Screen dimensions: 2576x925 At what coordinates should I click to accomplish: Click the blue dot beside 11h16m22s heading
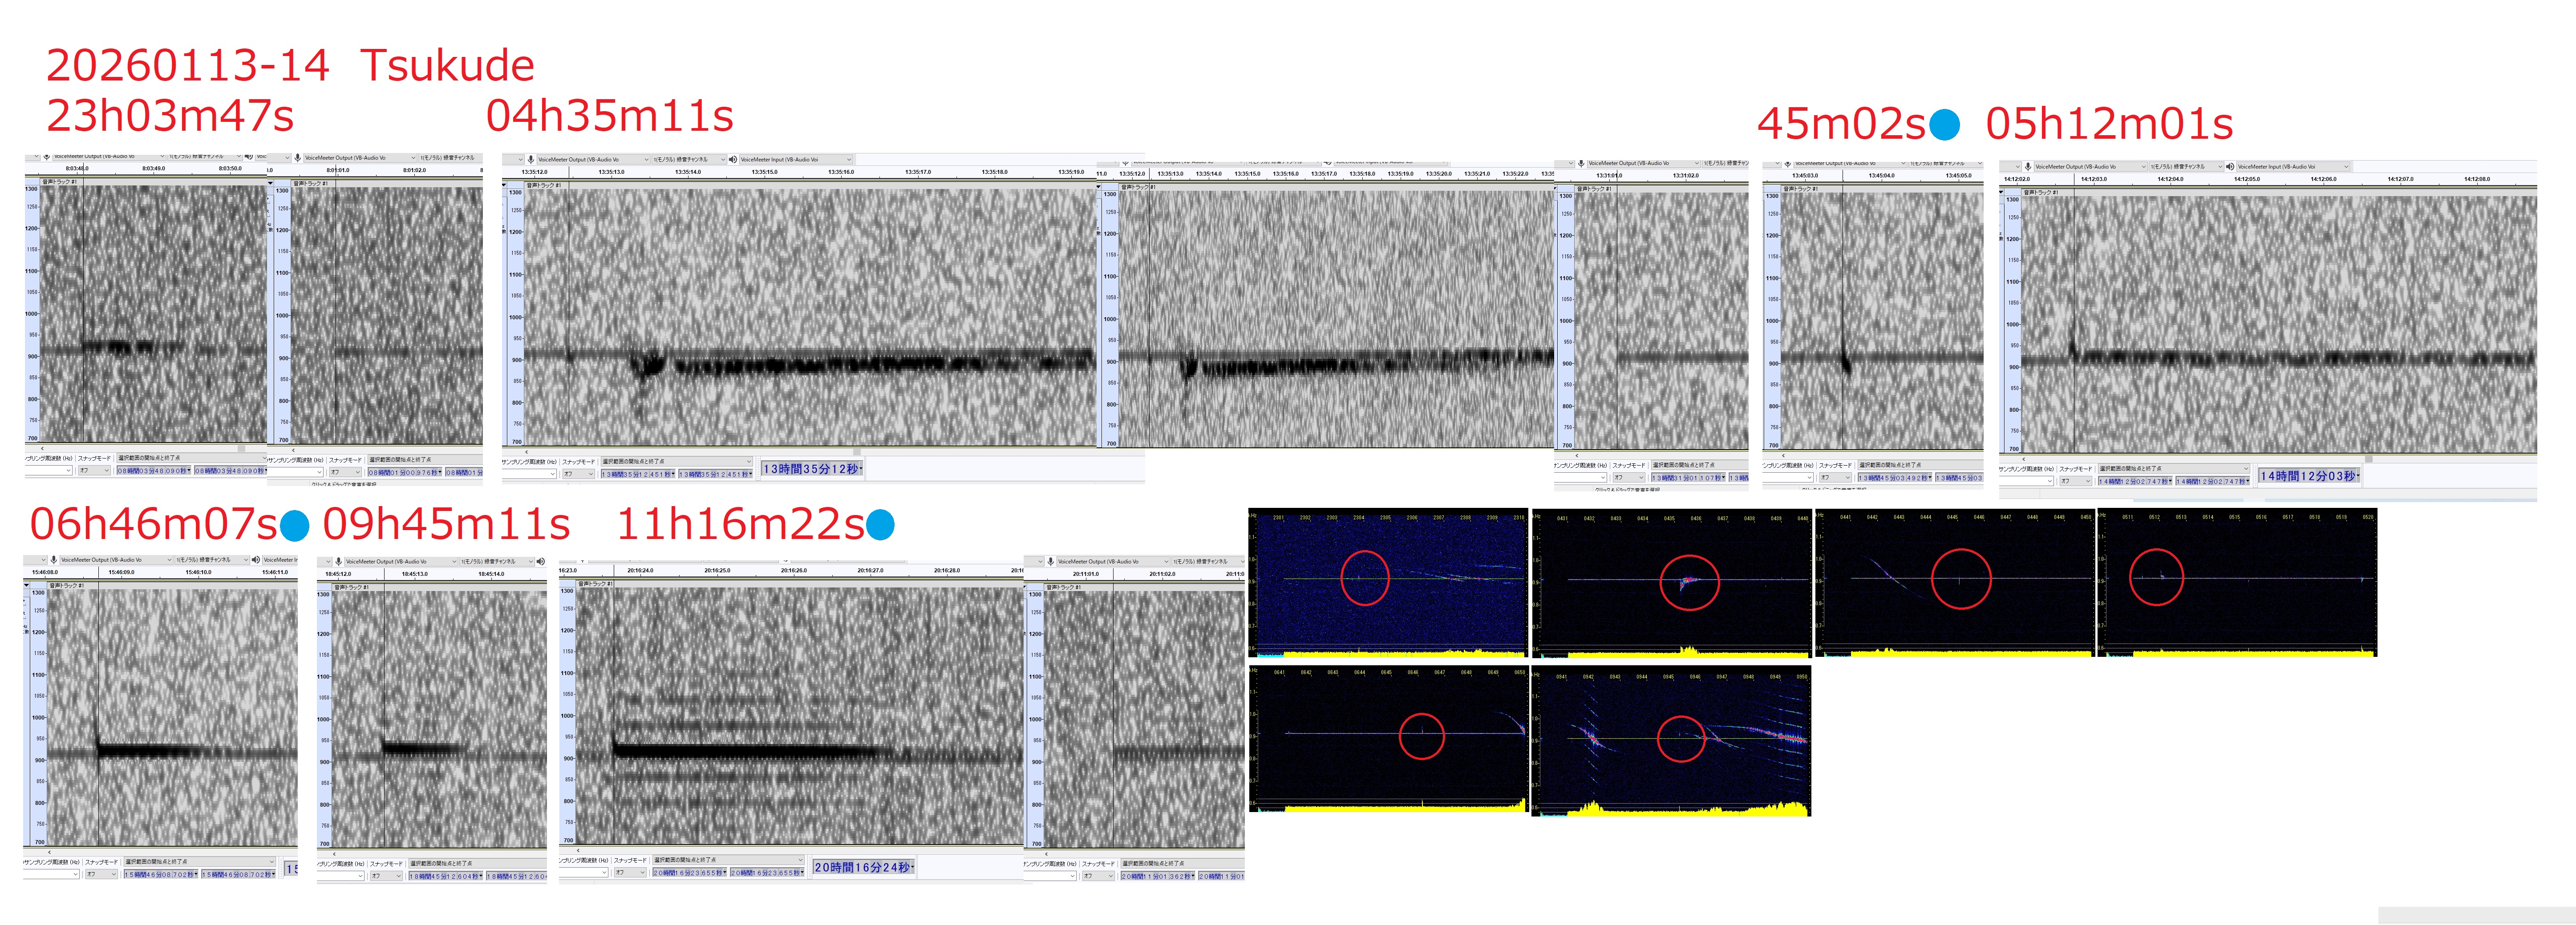880,523
